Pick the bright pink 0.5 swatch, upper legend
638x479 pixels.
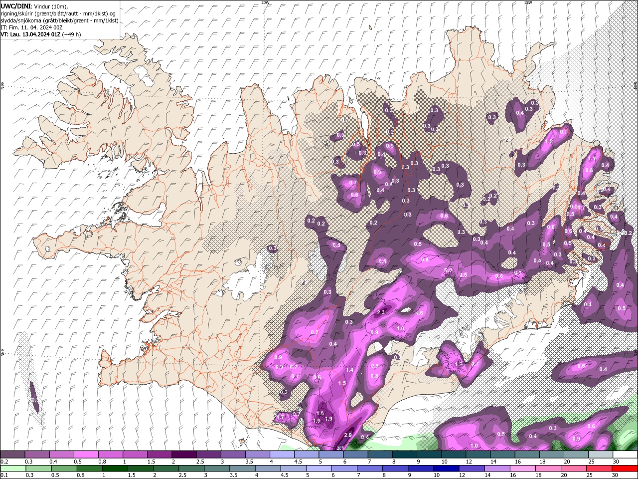coord(86,455)
